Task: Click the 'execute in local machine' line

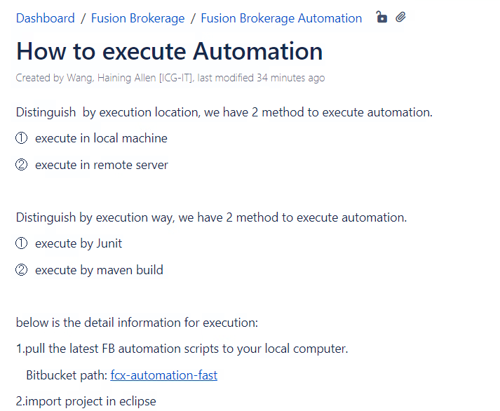Action: coord(101,138)
